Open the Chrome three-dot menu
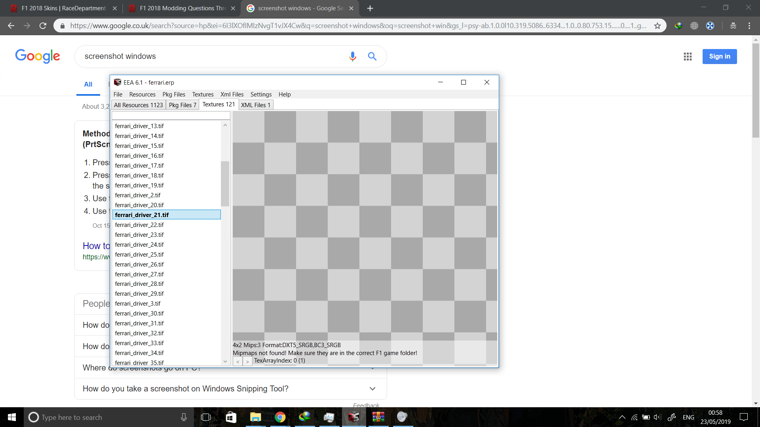The height and width of the screenshot is (427, 760). (749, 26)
